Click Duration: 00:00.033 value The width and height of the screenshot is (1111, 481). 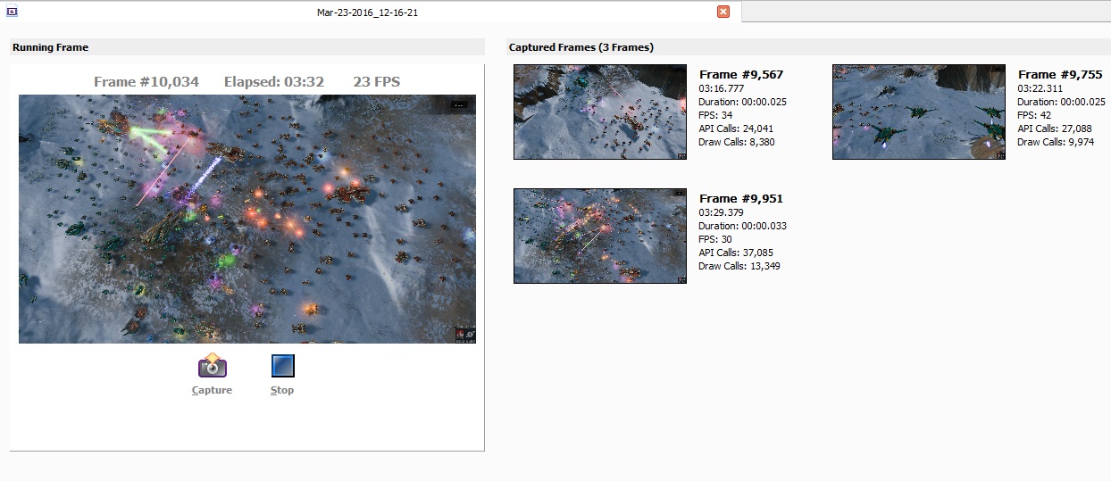pos(743,226)
